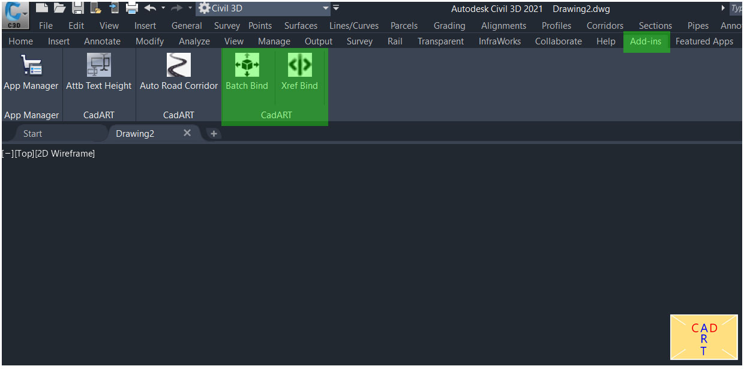Click the Redo right arrow icon
Viewport: 744px width, 369px height.
(178, 8)
